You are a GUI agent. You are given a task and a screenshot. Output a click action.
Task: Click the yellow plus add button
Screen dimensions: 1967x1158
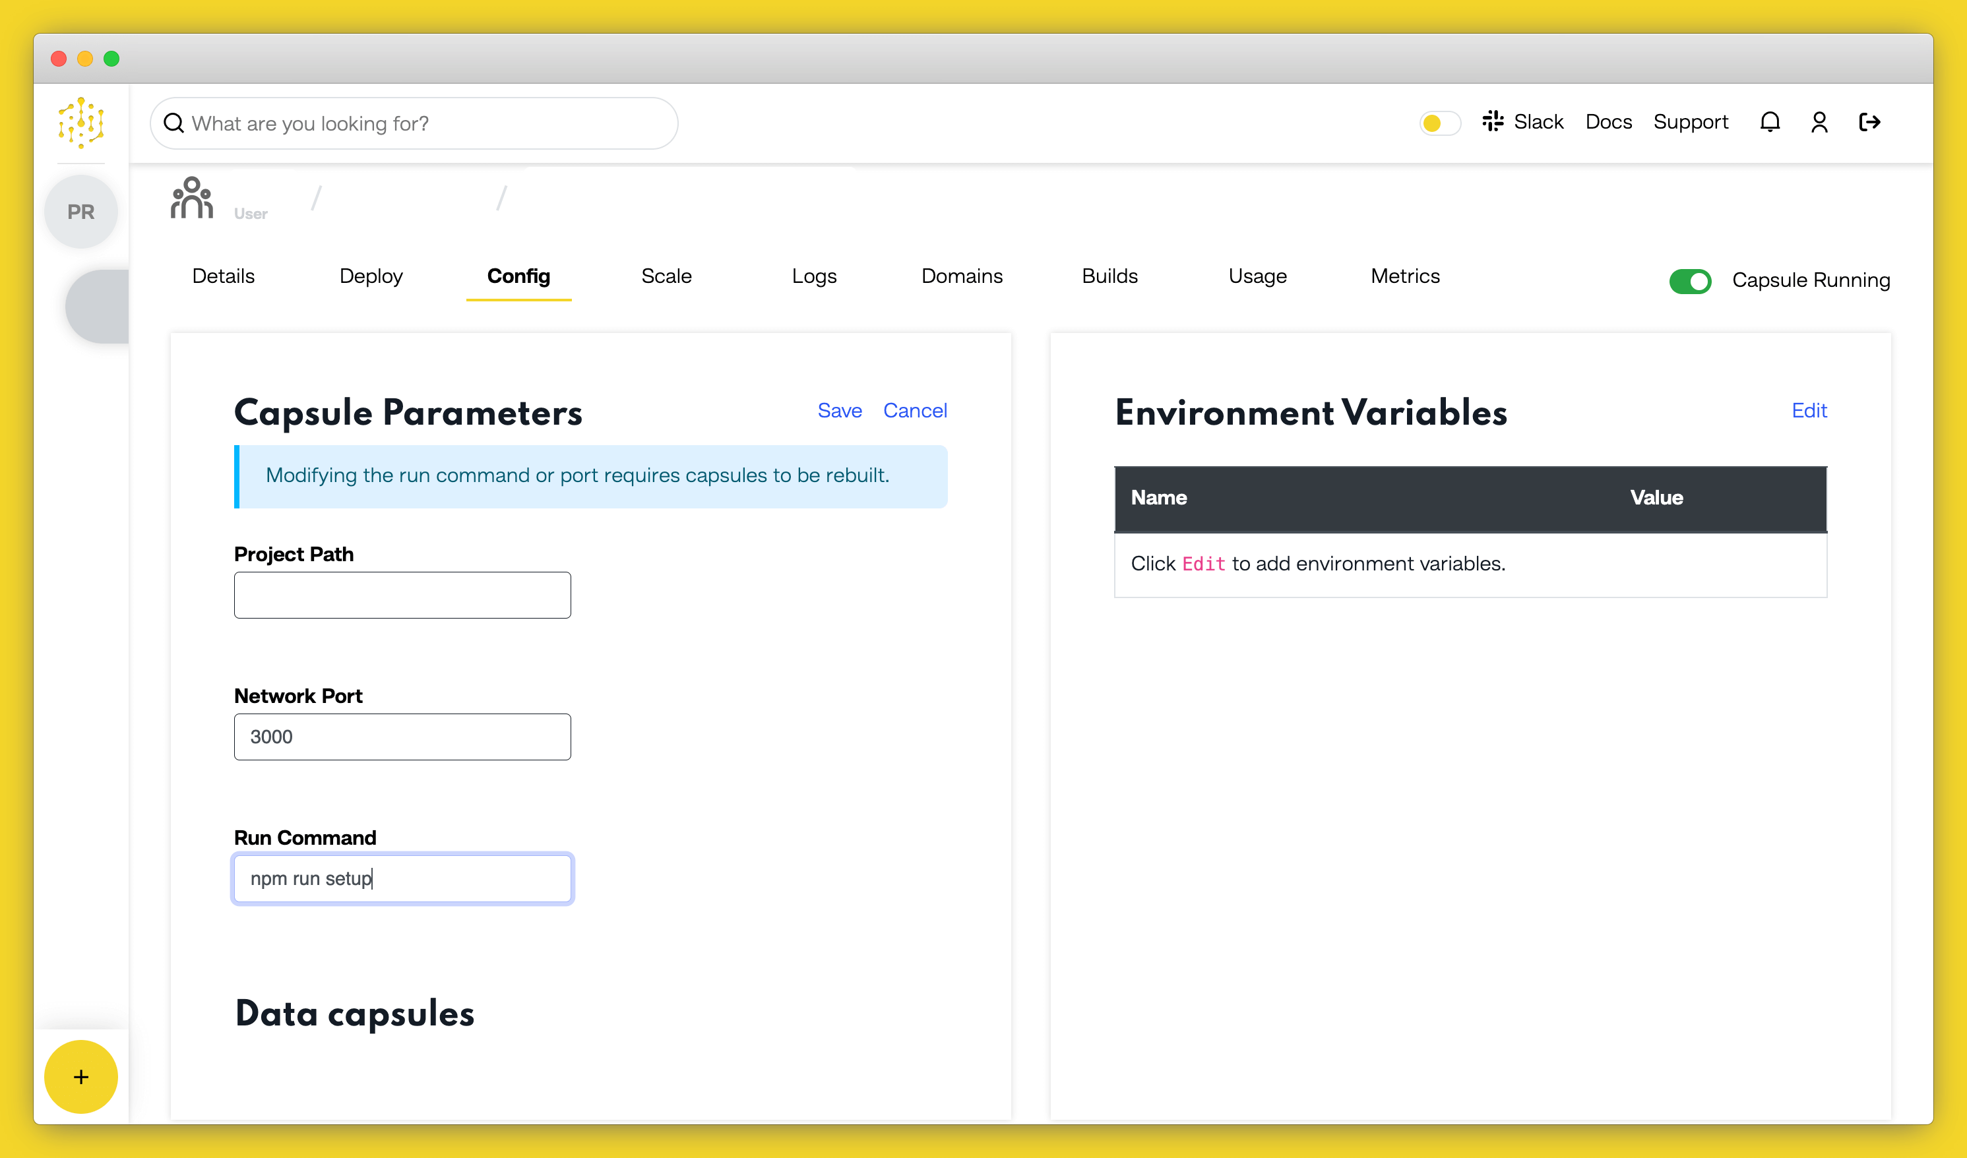point(80,1076)
